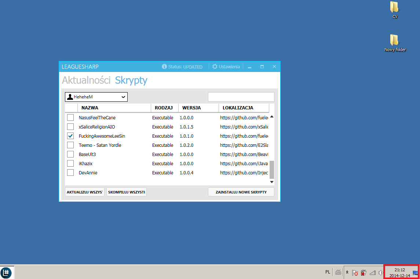Sort by the LOKALIZACJA column header
The width and height of the screenshot is (420, 279).
point(244,108)
